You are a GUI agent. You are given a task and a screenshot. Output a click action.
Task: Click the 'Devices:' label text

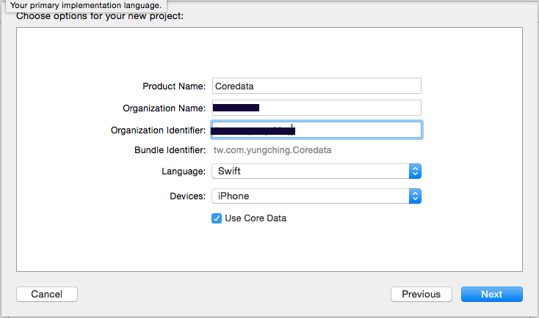click(x=188, y=196)
